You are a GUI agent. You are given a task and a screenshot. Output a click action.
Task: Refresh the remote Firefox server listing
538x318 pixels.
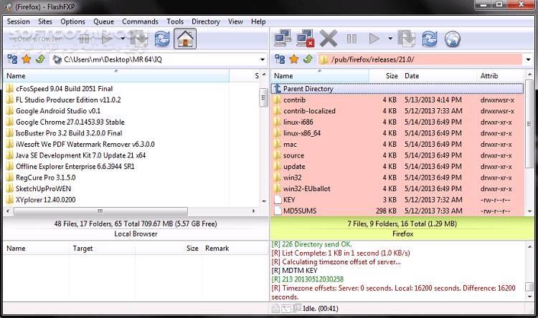point(429,39)
